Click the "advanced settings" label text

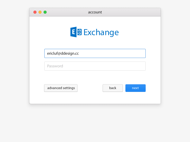click(x=61, y=88)
